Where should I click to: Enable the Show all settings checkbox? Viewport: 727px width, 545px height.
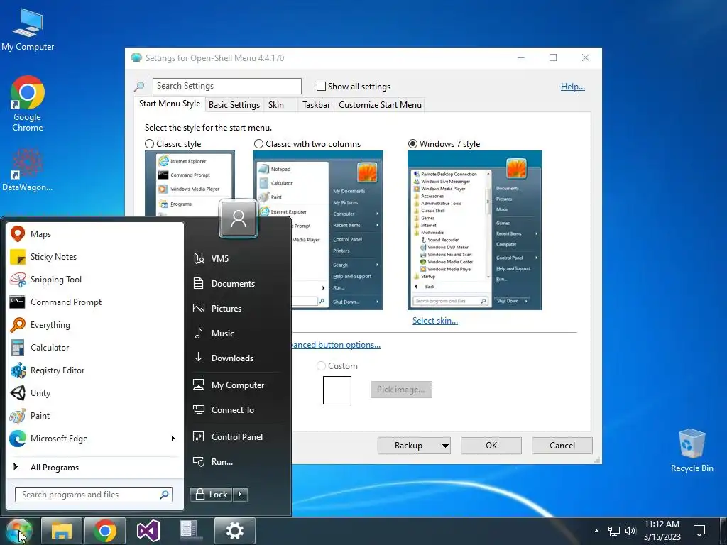(x=321, y=86)
